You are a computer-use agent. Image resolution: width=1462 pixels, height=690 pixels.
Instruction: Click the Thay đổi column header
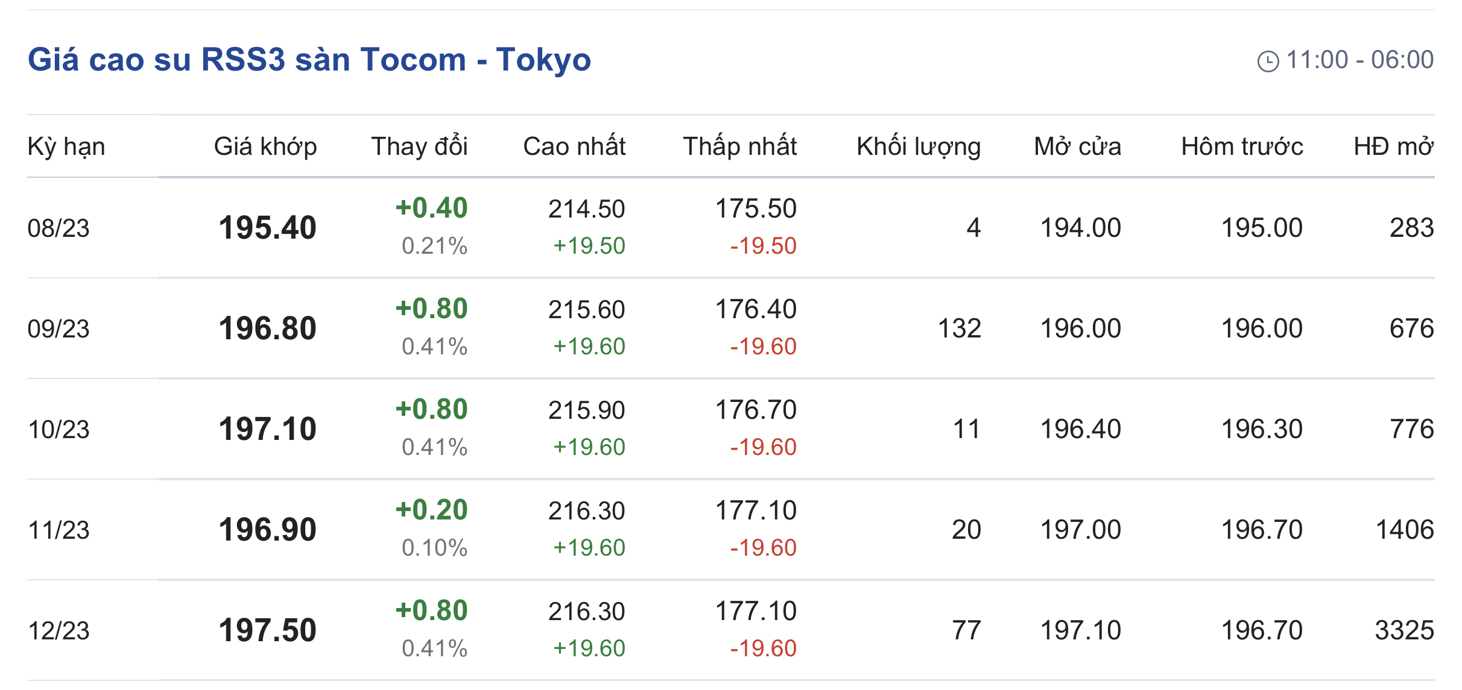click(x=419, y=146)
